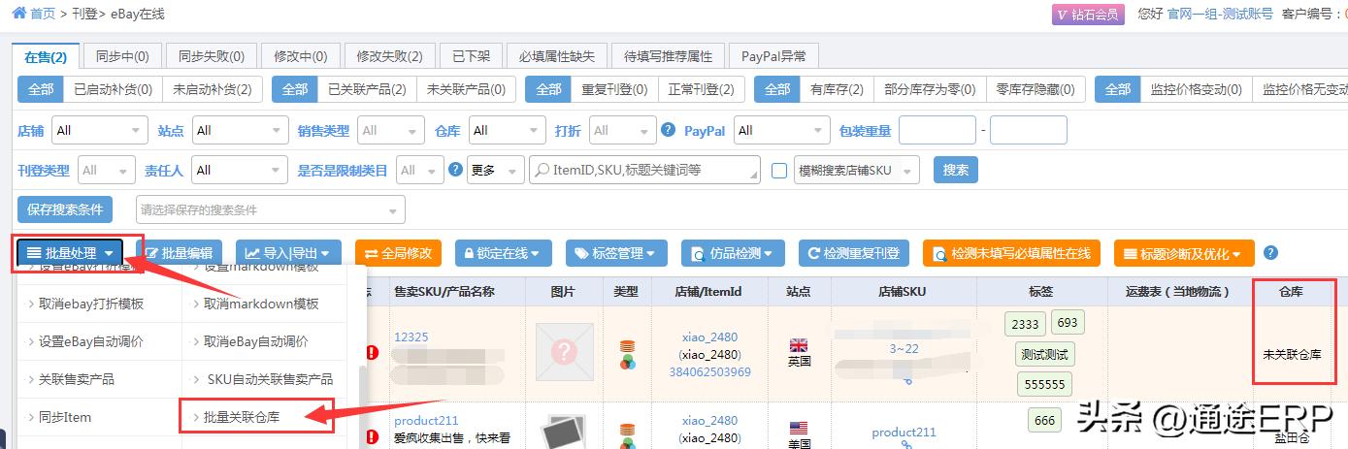Focus first 包装重量 input field
This screenshot has height=449, width=1348.
coord(937,130)
